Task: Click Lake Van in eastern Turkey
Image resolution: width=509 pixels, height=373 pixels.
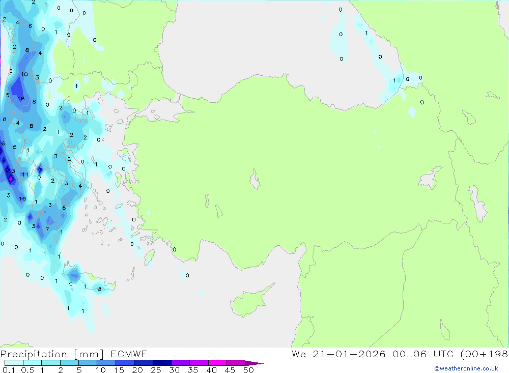Action: 431,178
